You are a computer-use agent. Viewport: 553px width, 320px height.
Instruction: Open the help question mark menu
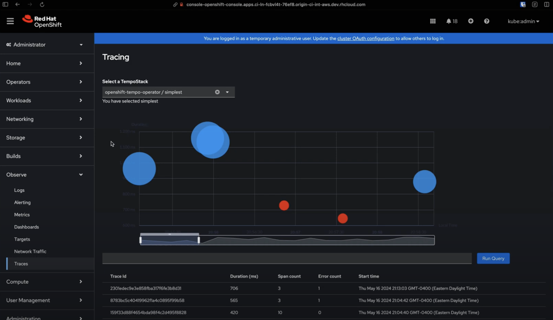click(487, 21)
